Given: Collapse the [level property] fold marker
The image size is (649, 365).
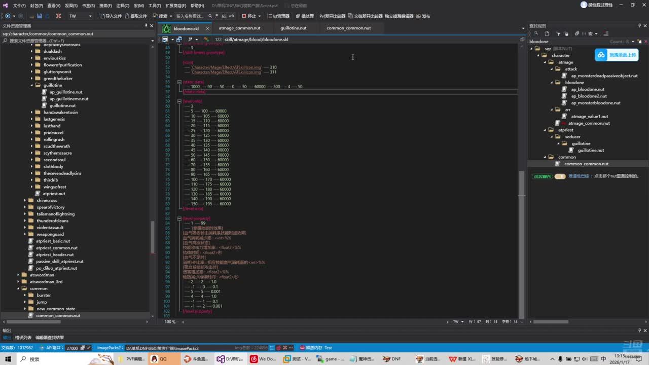Looking at the screenshot, I should pyautogui.click(x=179, y=218).
